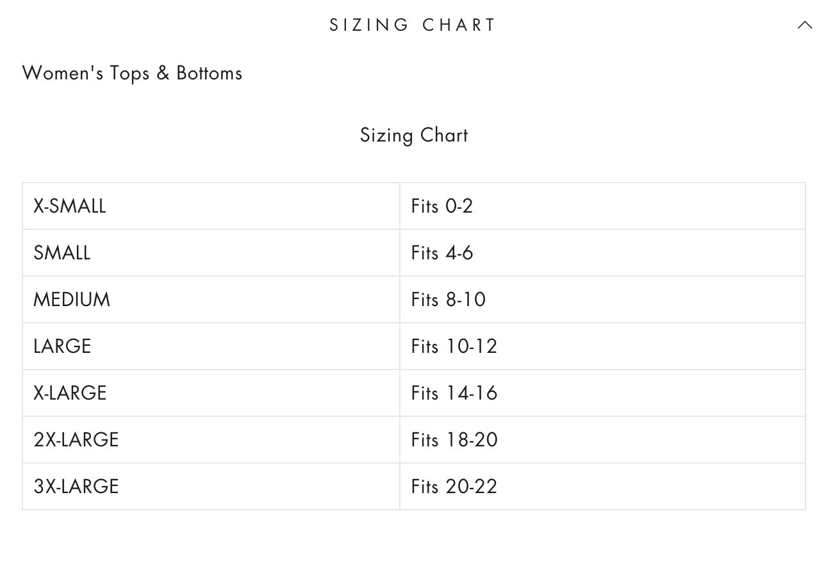Click the word "Bottoms" in the subheading
The width and height of the screenshot is (824, 561).
coord(210,73)
